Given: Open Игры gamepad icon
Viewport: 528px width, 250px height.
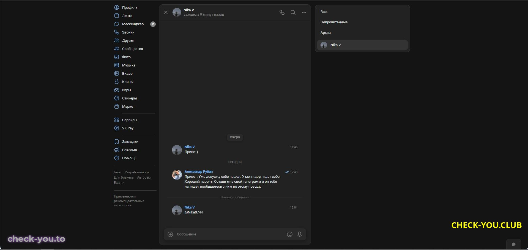Looking at the screenshot, I should pyautogui.click(x=117, y=90).
